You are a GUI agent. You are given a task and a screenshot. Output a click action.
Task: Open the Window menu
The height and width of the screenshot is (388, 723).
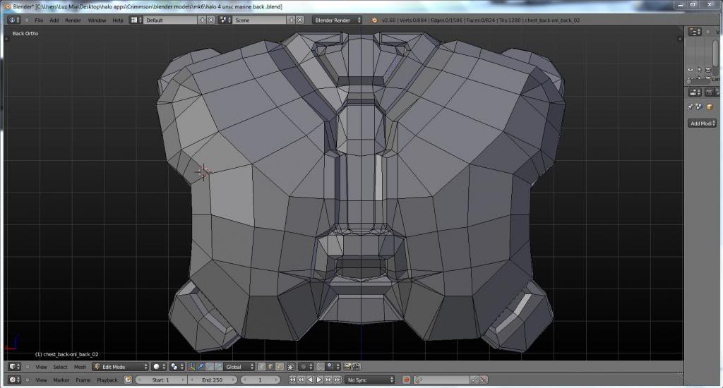click(x=97, y=20)
